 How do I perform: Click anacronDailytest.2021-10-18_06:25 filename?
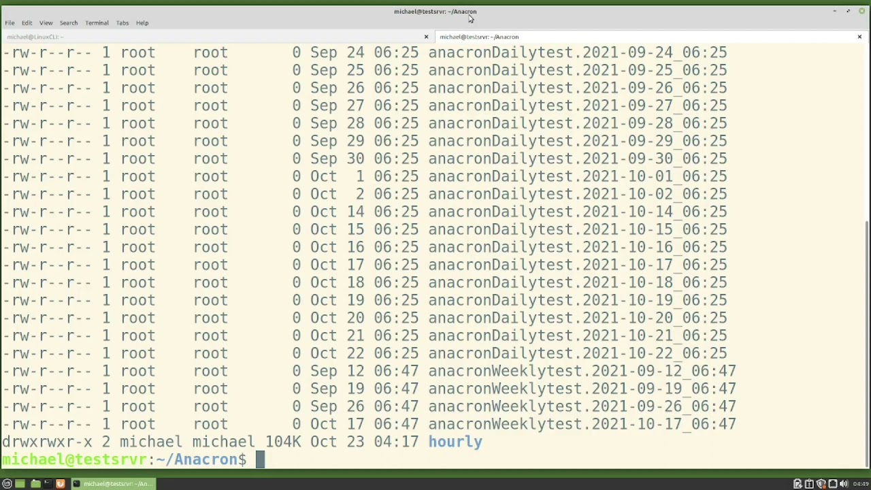pos(578,282)
